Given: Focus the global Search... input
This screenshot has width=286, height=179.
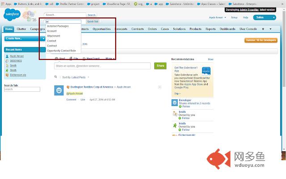Looking at the screenshot, I should [x=65, y=15].
